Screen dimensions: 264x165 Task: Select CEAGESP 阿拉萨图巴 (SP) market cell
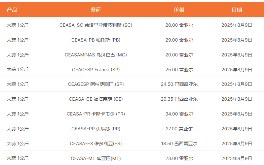click(96, 84)
